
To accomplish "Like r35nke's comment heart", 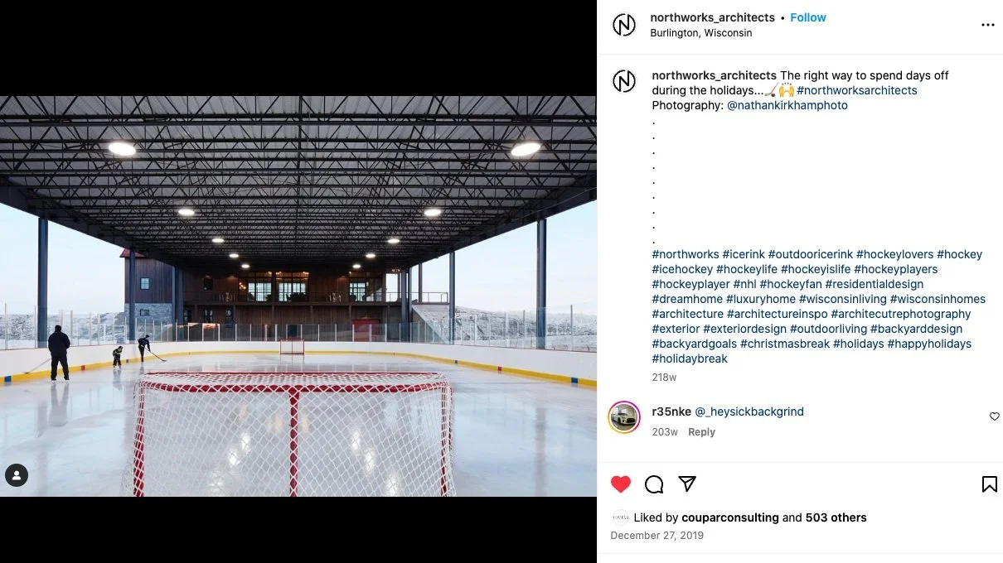I will click(x=995, y=416).
